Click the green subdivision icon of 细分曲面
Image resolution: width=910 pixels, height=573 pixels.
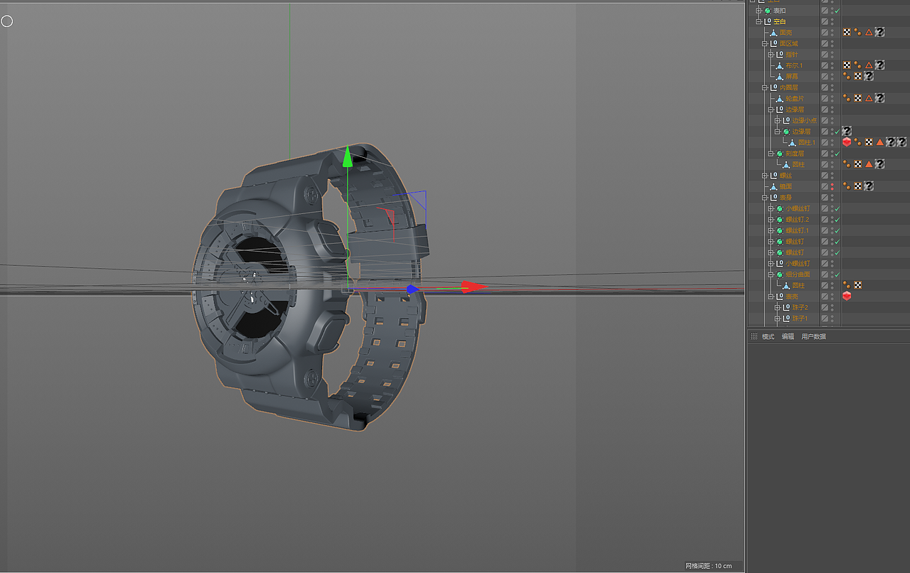780,274
